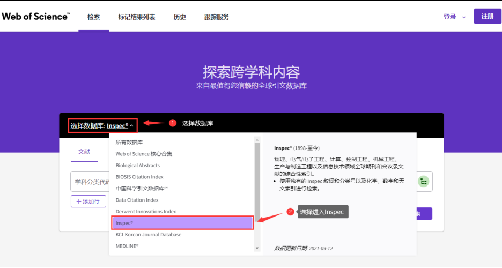This screenshot has height=268, width=502.
Task: Expand the chevron next to 登录
Action: pos(463,18)
